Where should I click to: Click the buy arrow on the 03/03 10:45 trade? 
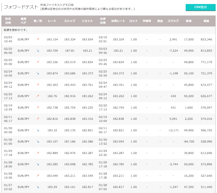tap(38, 40)
